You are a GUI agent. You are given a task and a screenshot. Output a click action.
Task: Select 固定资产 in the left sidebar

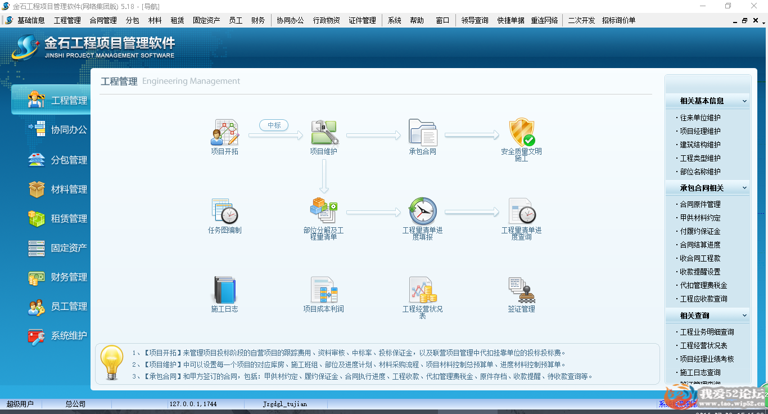pyautogui.click(x=58, y=248)
